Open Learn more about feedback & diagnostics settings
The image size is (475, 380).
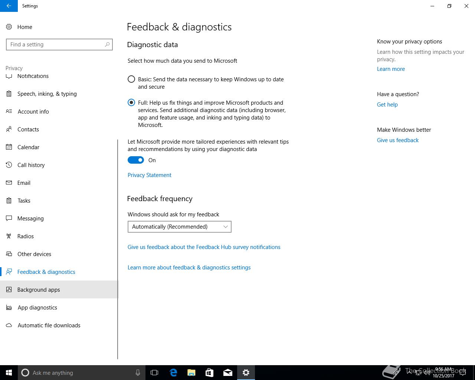click(x=189, y=268)
